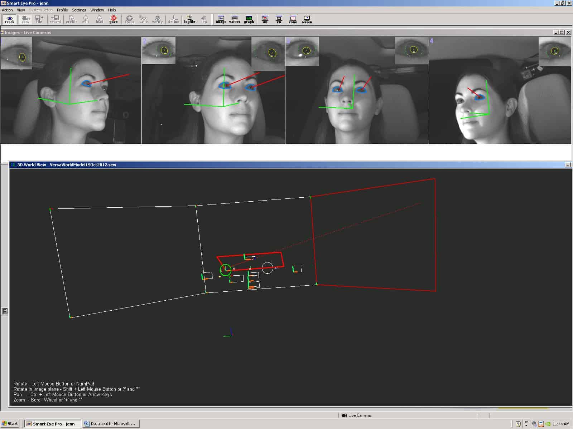Open the values window

coord(235,19)
